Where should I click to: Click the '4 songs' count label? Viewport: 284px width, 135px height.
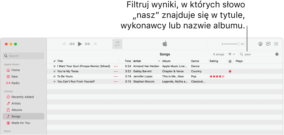click(x=219, y=54)
